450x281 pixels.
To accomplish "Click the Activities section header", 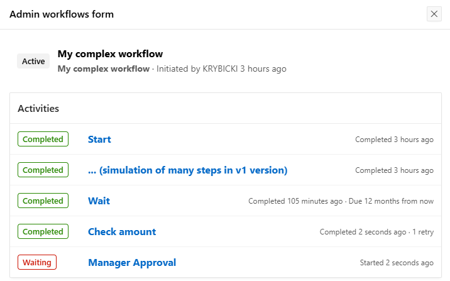I will (38, 108).
